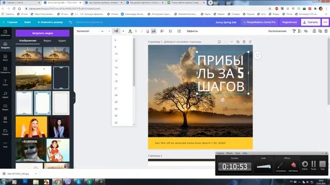Screen dimensions: 330x185
Task: Toggle the bulleted list option
Action: (x=171, y=31)
